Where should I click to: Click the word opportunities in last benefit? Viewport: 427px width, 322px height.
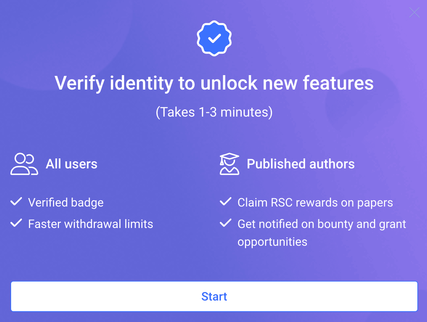[x=272, y=242]
